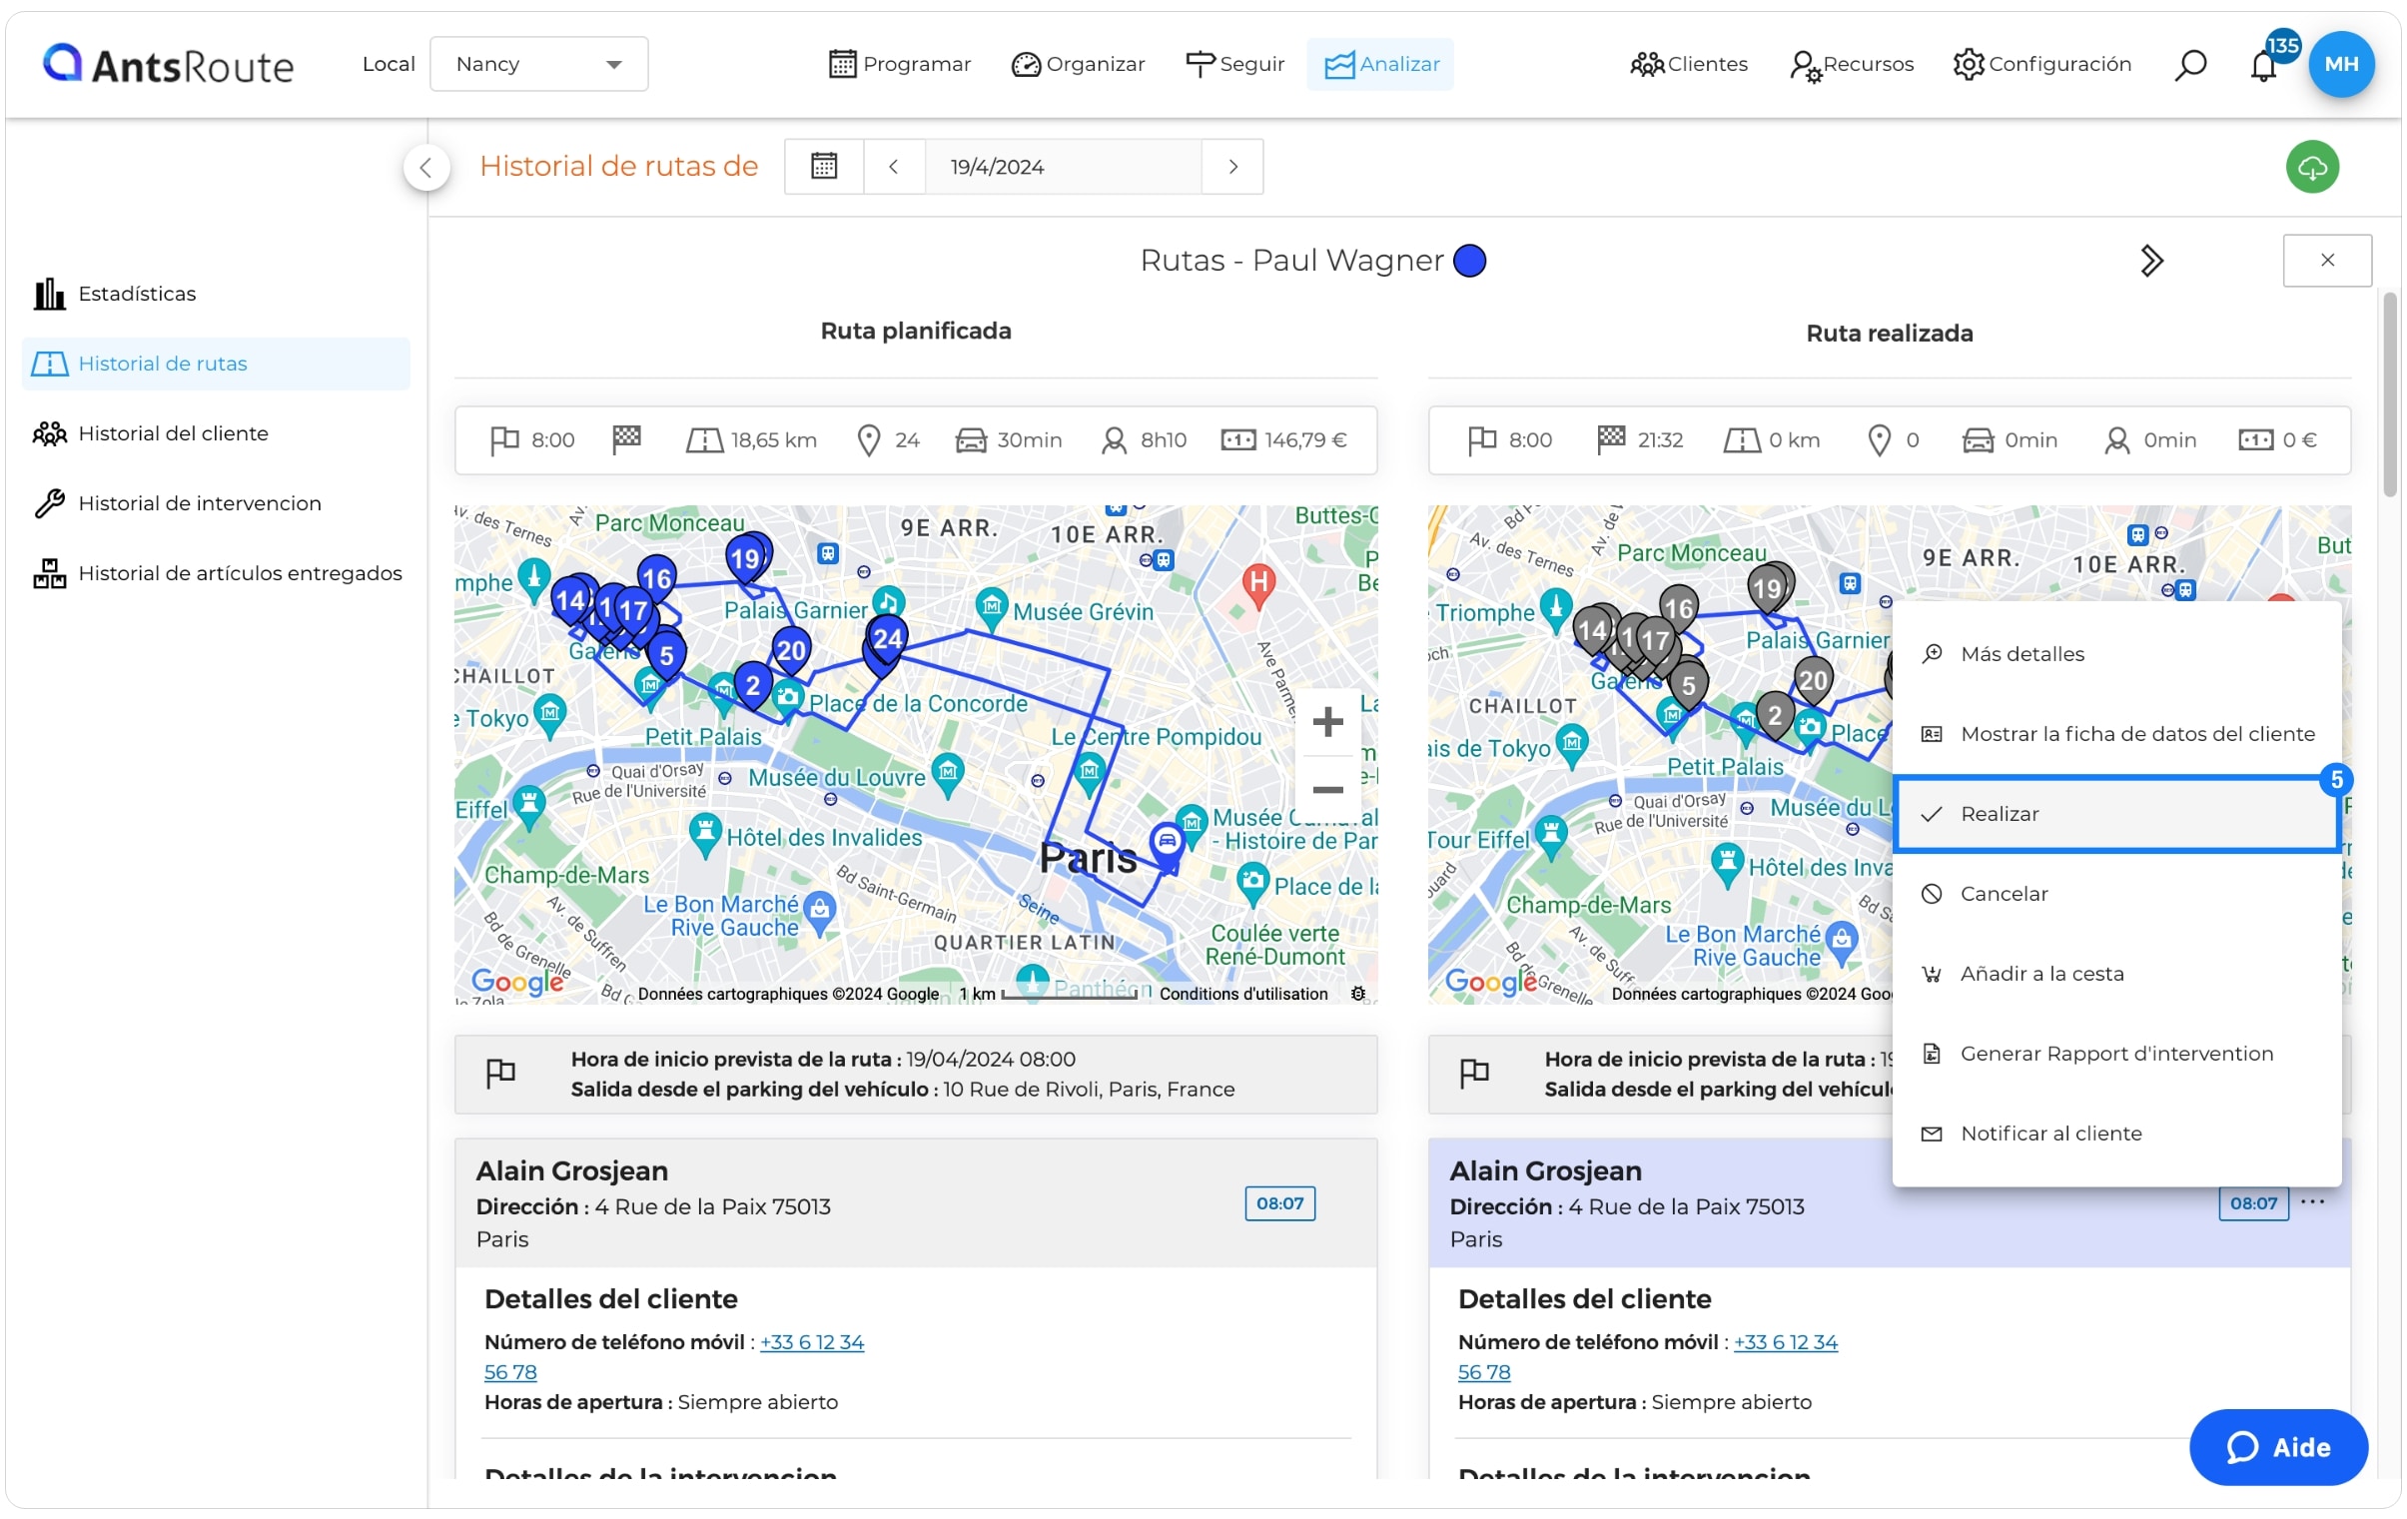Open the Analizar menu
This screenshot has width=2407, height=1519.
pos(1380,64)
